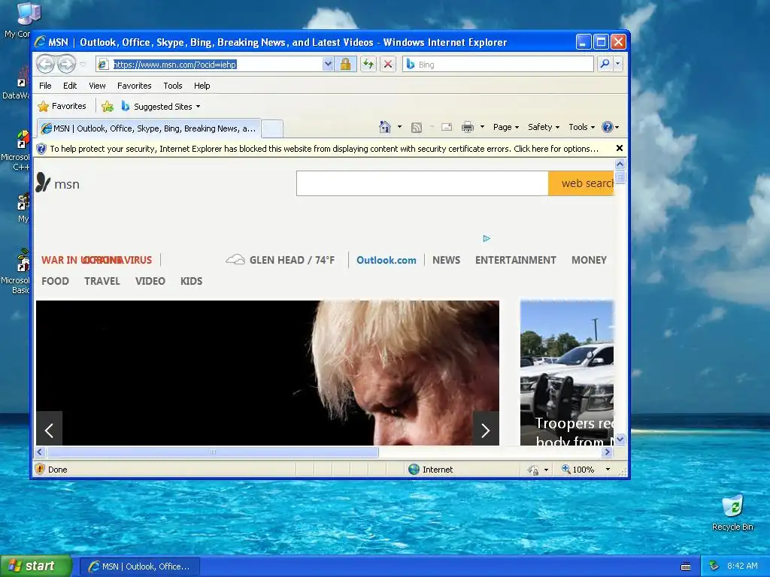Open the File menu

(45, 86)
